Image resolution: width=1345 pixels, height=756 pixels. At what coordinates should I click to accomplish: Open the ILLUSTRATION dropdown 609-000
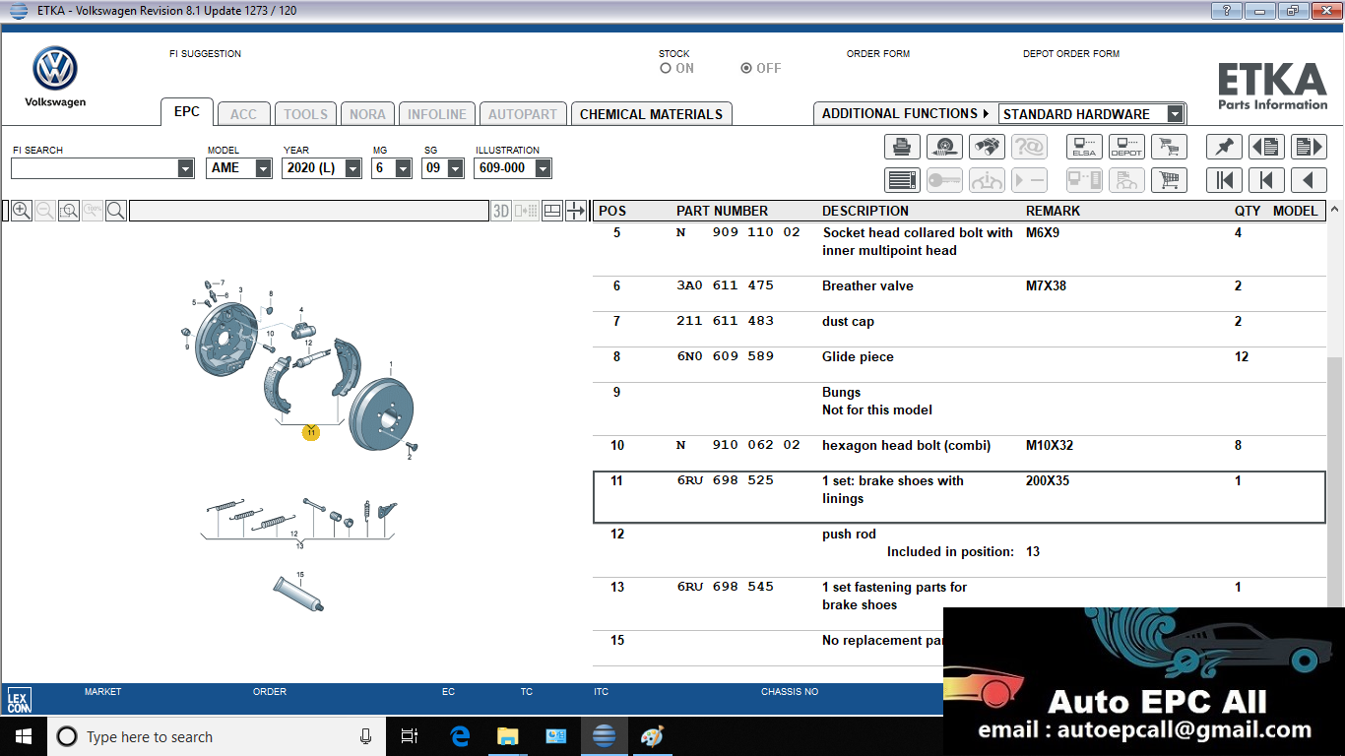click(543, 168)
